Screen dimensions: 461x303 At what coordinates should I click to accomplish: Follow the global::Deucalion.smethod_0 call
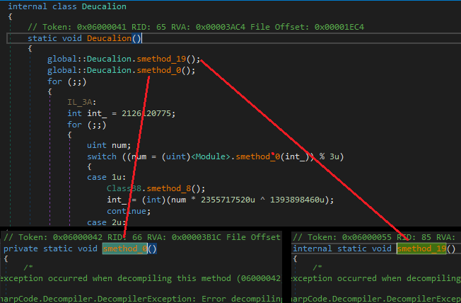click(x=159, y=70)
